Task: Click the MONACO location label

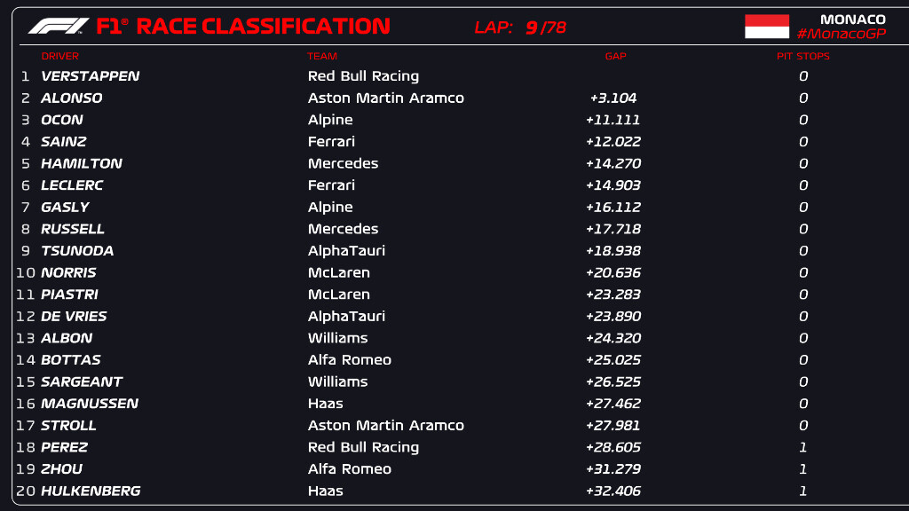Action: coord(852,20)
